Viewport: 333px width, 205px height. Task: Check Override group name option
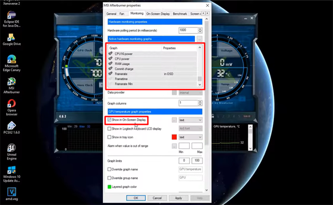point(109,178)
